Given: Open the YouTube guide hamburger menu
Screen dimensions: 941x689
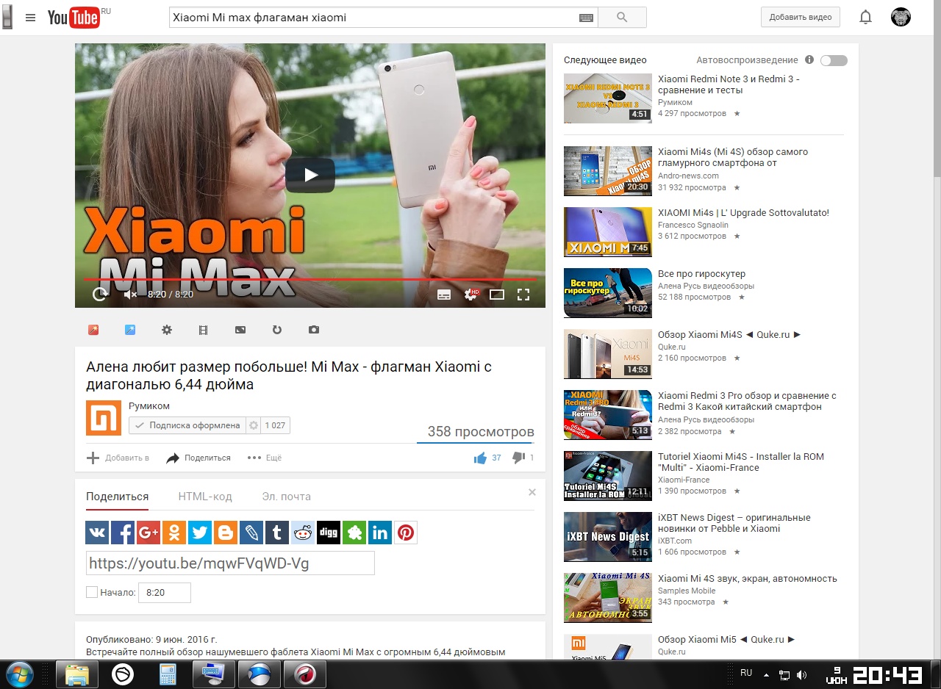Looking at the screenshot, I should pos(30,18).
